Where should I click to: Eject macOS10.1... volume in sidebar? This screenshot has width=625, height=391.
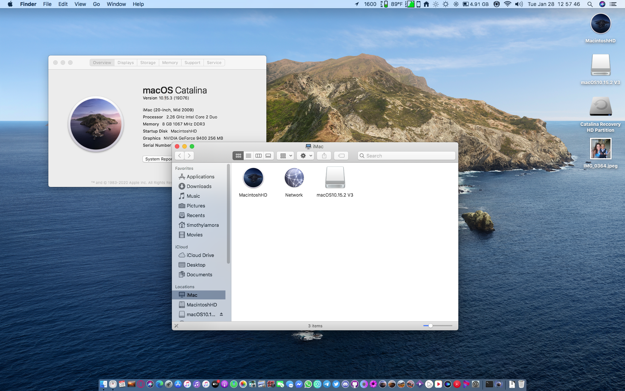(221, 314)
